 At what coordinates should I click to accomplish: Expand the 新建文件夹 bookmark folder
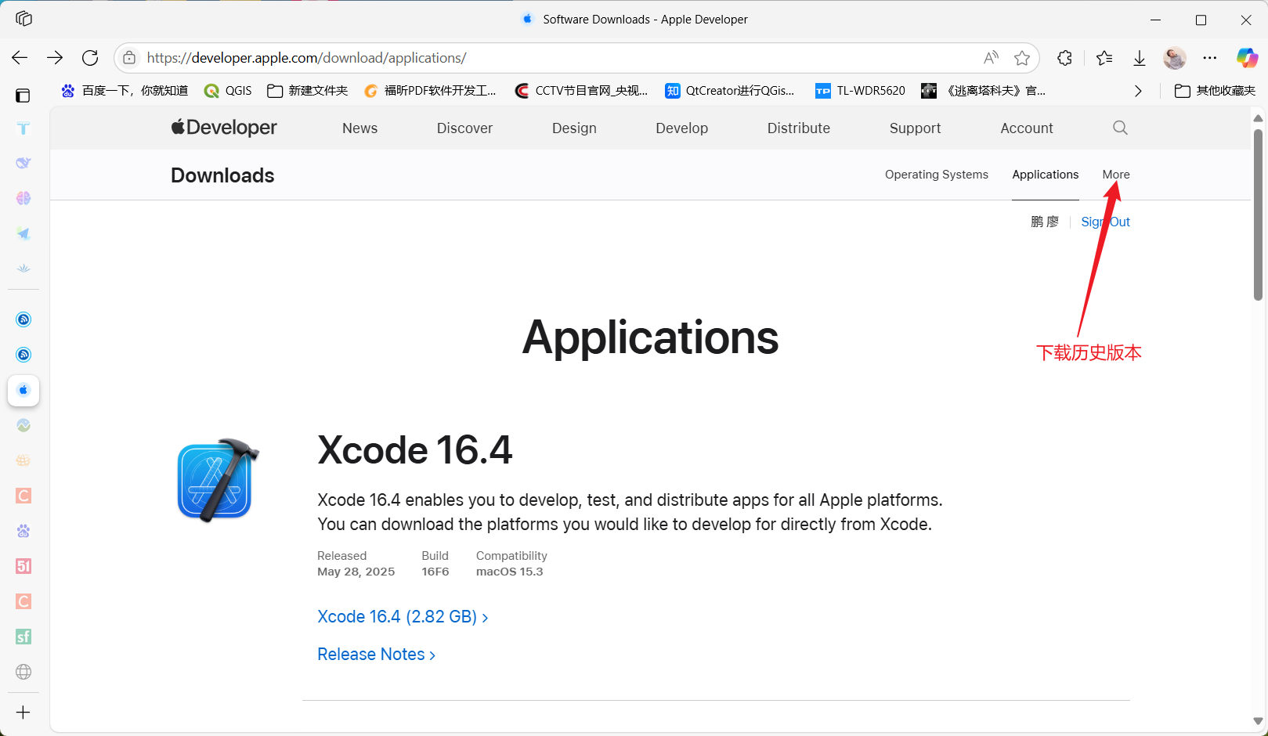click(308, 91)
